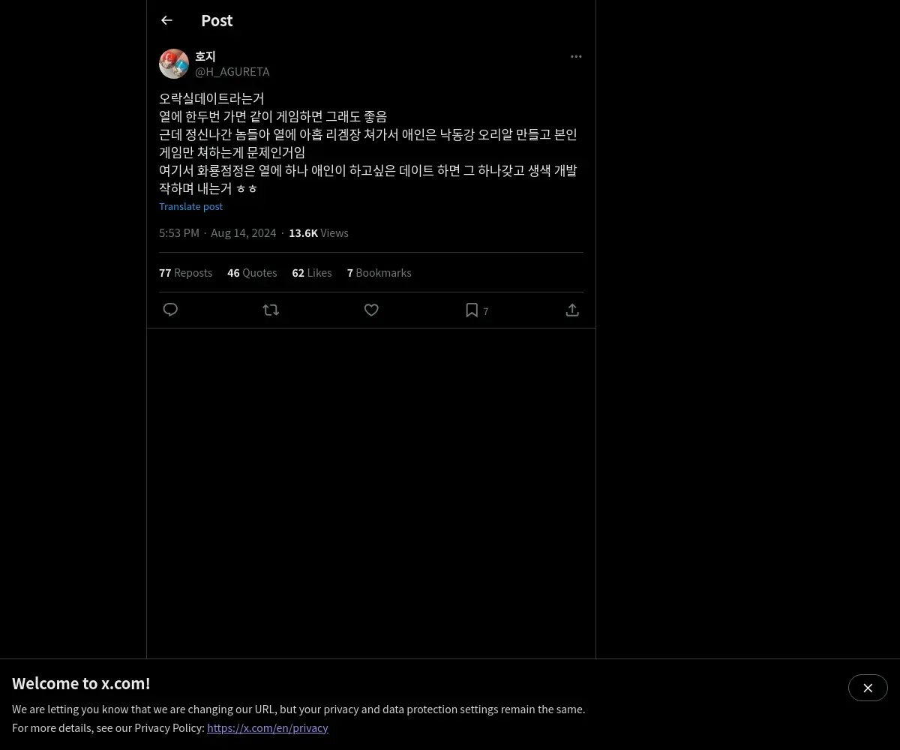Click the Post header title
This screenshot has width=900, height=750.
click(217, 20)
